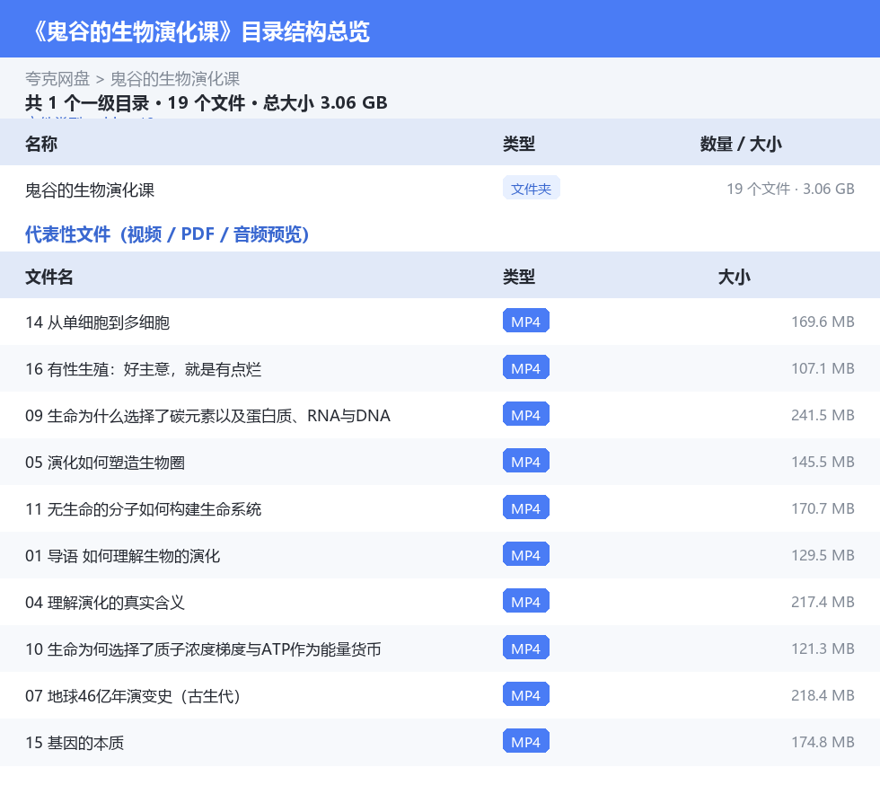Select the 217.4 MB size value

pyautogui.click(x=823, y=602)
